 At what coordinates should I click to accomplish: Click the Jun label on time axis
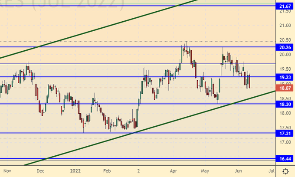(239, 171)
